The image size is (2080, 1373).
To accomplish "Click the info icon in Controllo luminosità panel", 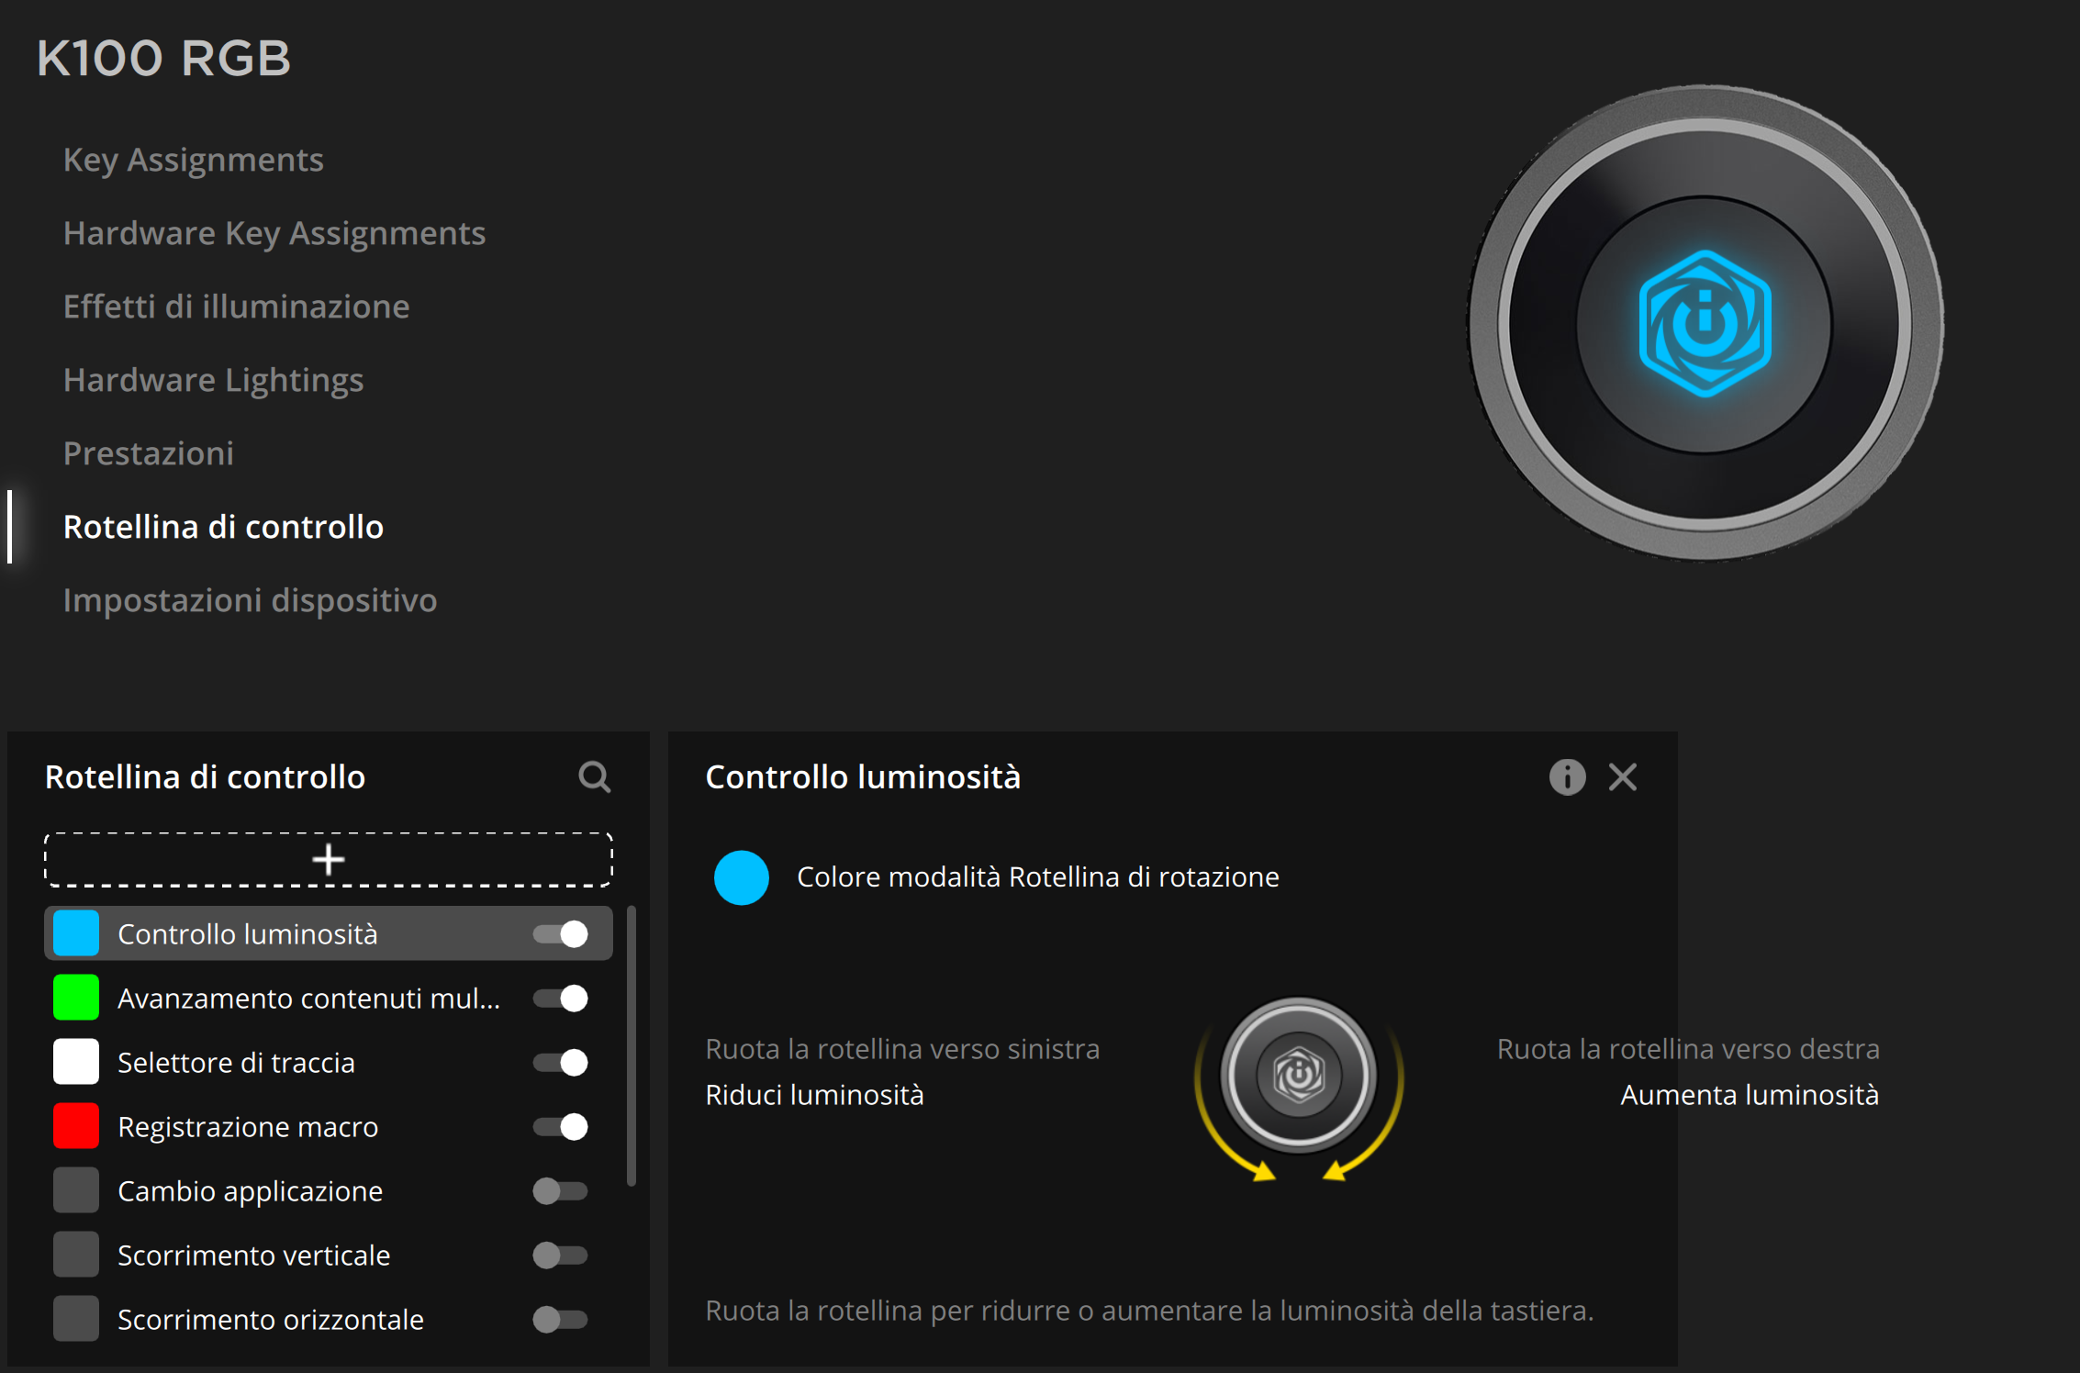I will (x=1567, y=777).
